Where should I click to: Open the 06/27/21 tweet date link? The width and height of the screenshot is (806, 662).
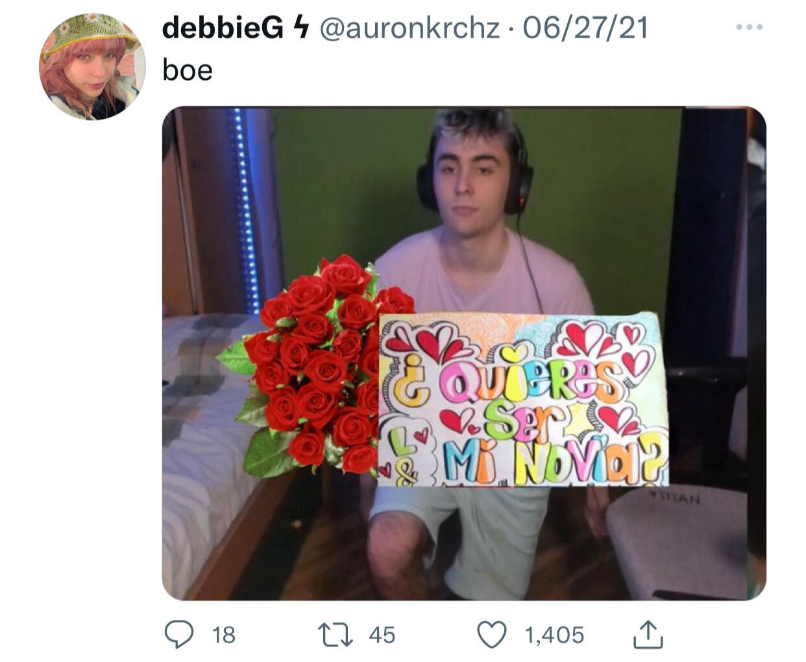pos(585,28)
